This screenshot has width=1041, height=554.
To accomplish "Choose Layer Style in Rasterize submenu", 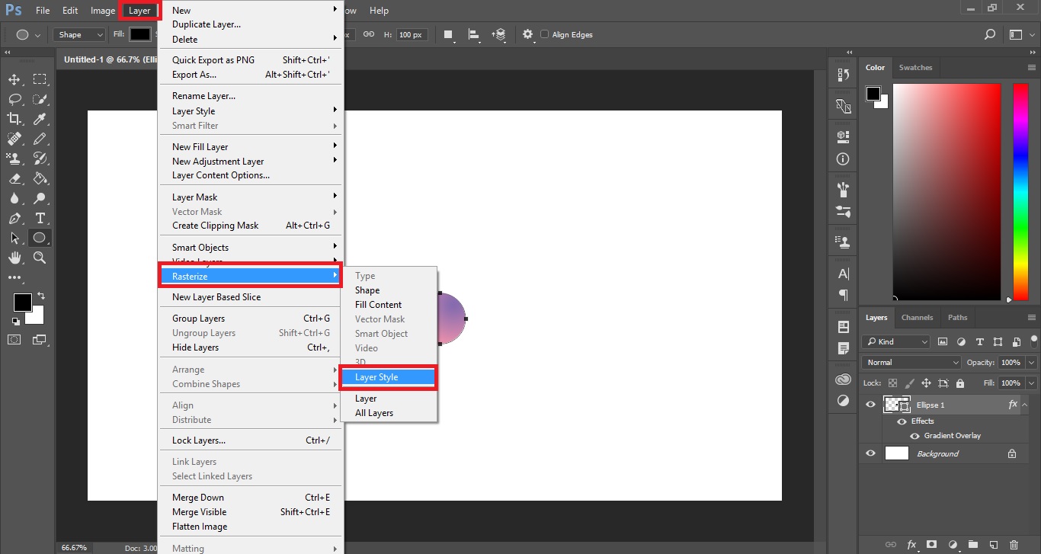I will [x=389, y=377].
